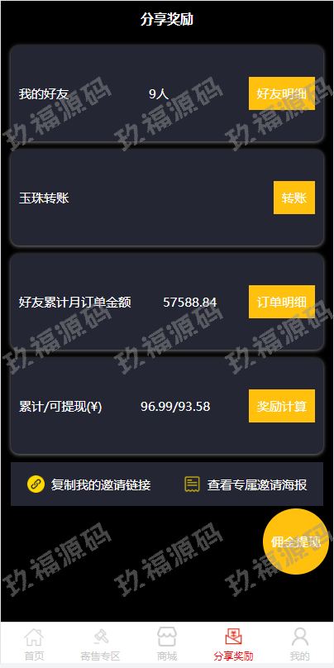
Task: Select the 玉珠转账 label
Action: (x=44, y=198)
